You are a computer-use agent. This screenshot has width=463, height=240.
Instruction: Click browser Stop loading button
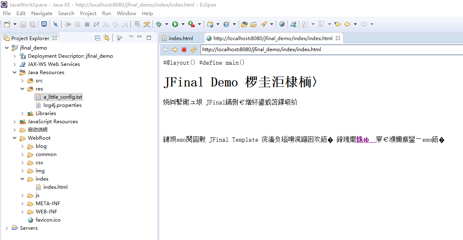(184, 50)
